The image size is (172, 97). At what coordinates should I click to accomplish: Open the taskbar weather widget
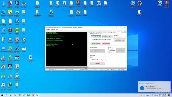(144, 95)
